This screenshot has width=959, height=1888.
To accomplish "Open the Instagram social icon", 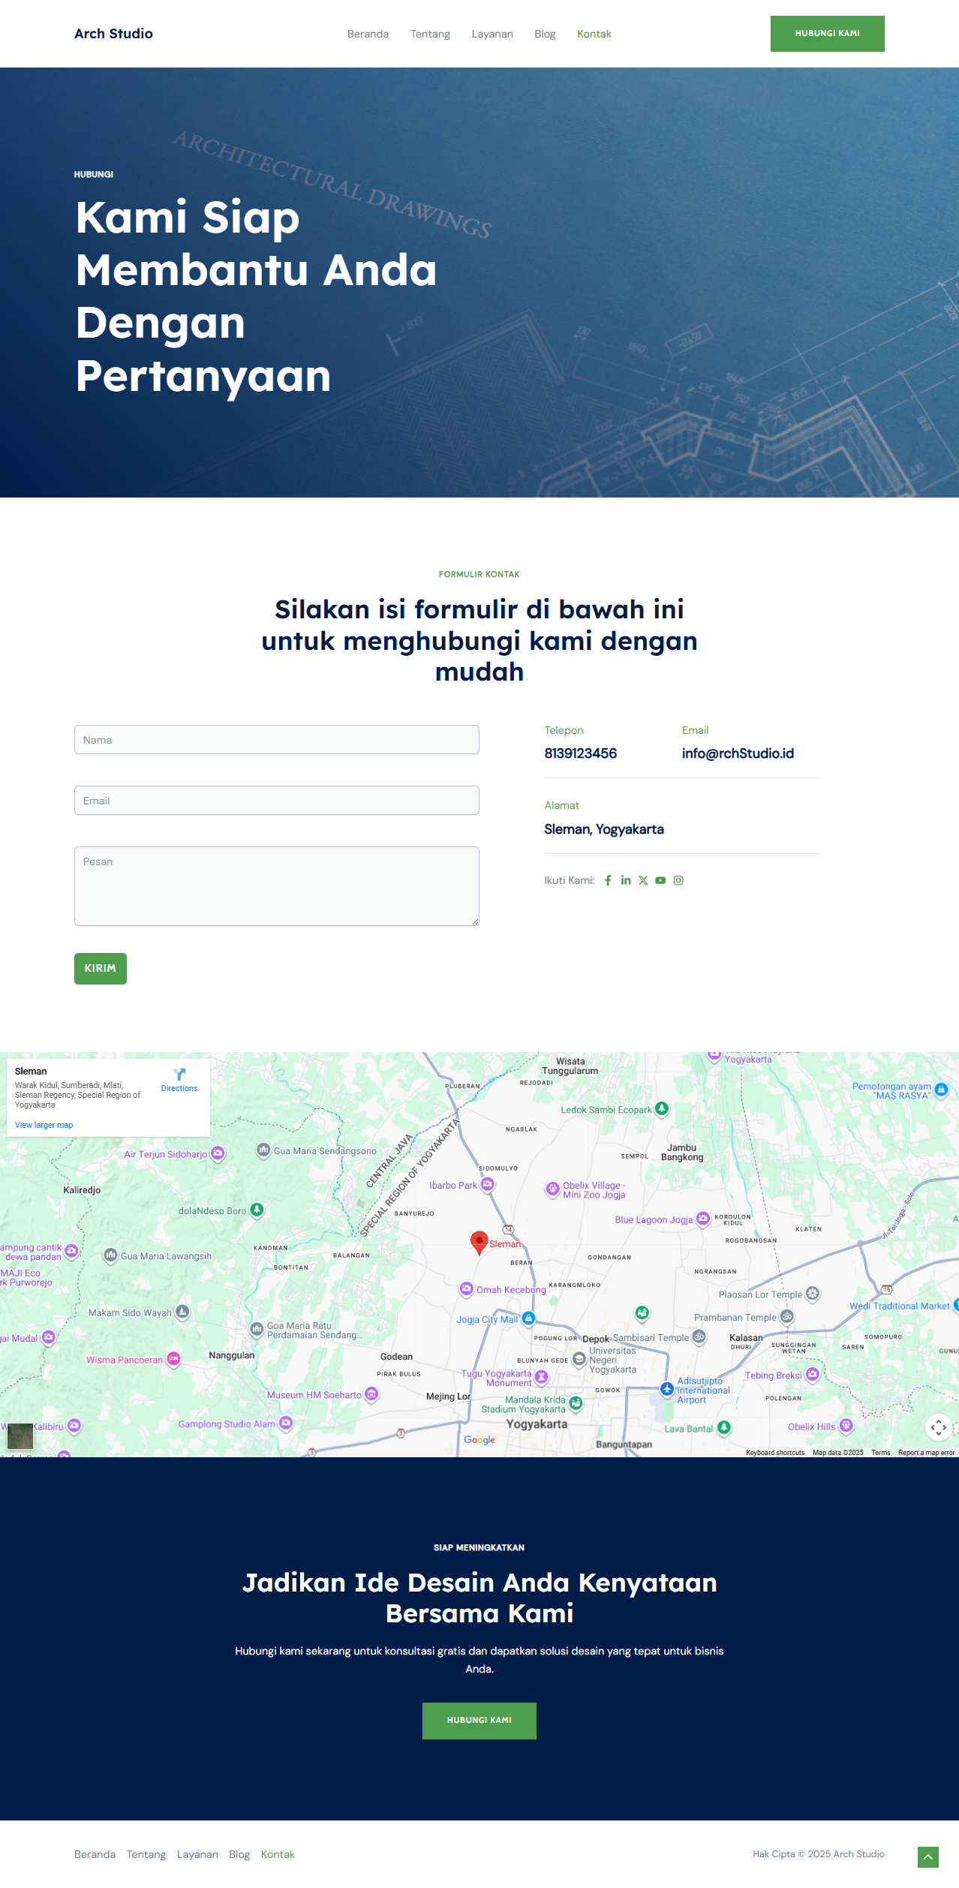I will (678, 880).
